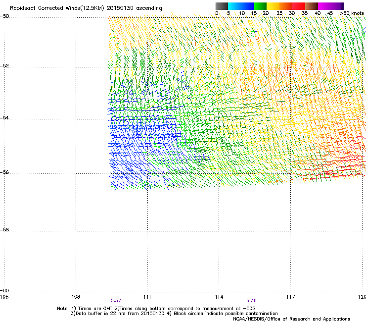Click the '>50 knots' legend label
The width and height of the screenshot is (366, 322).
point(352,13)
